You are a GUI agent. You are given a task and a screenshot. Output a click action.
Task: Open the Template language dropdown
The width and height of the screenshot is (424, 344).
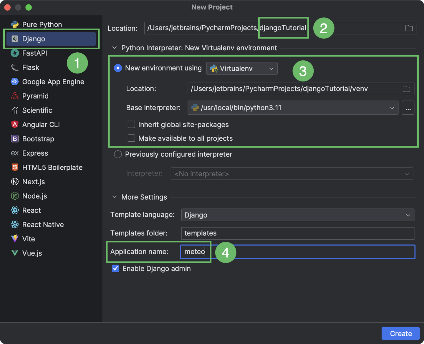[408, 215]
